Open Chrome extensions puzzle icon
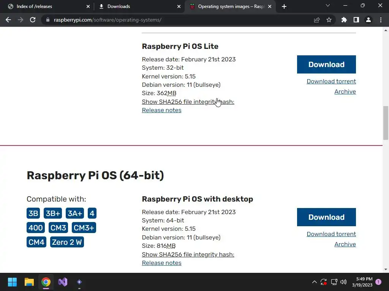The height and width of the screenshot is (291, 389). [344, 20]
